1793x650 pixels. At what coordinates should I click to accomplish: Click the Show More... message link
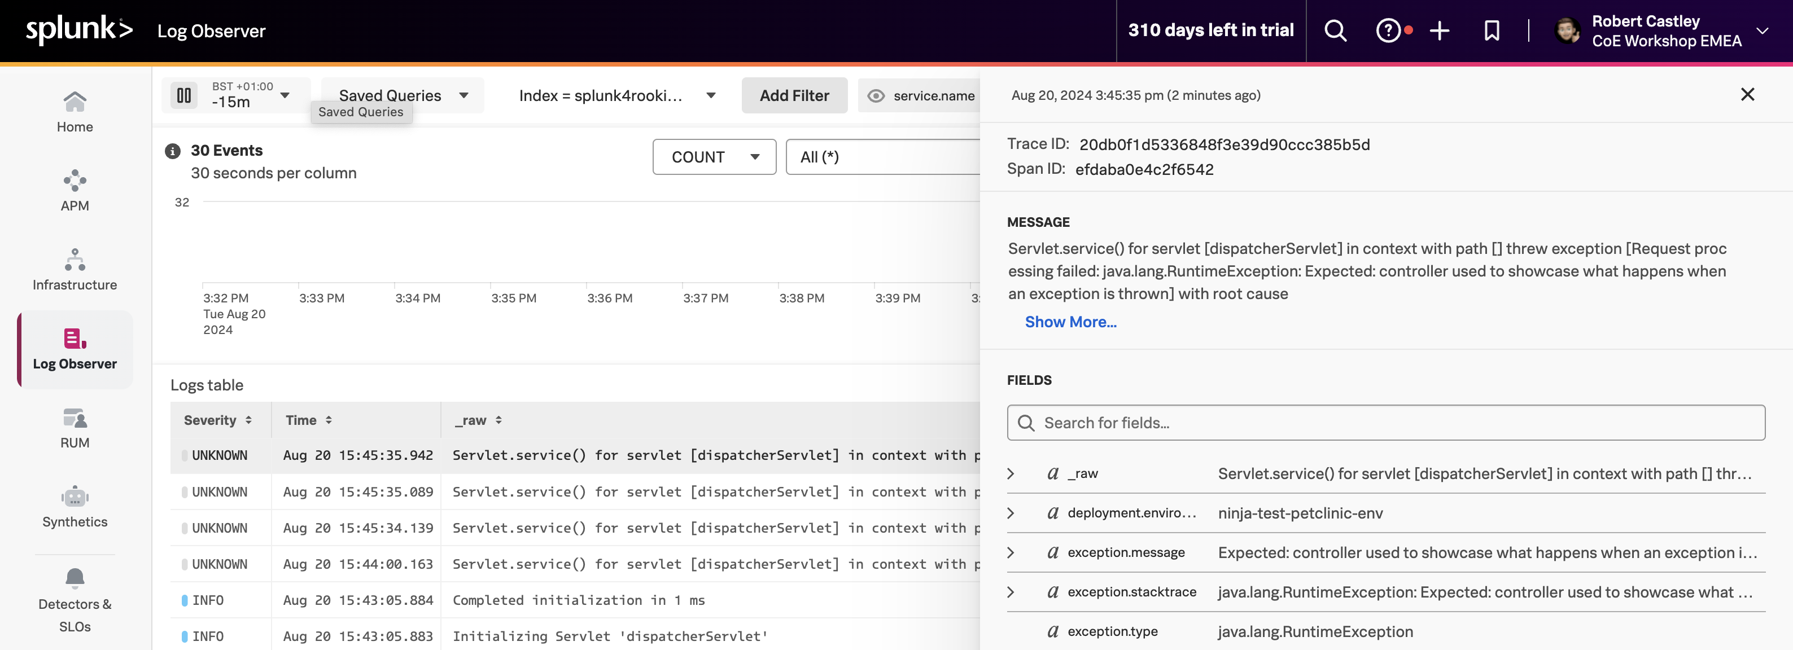click(1070, 322)
